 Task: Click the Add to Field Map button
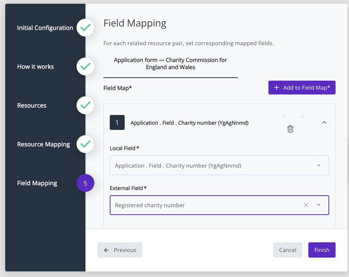tap(302, 87)
